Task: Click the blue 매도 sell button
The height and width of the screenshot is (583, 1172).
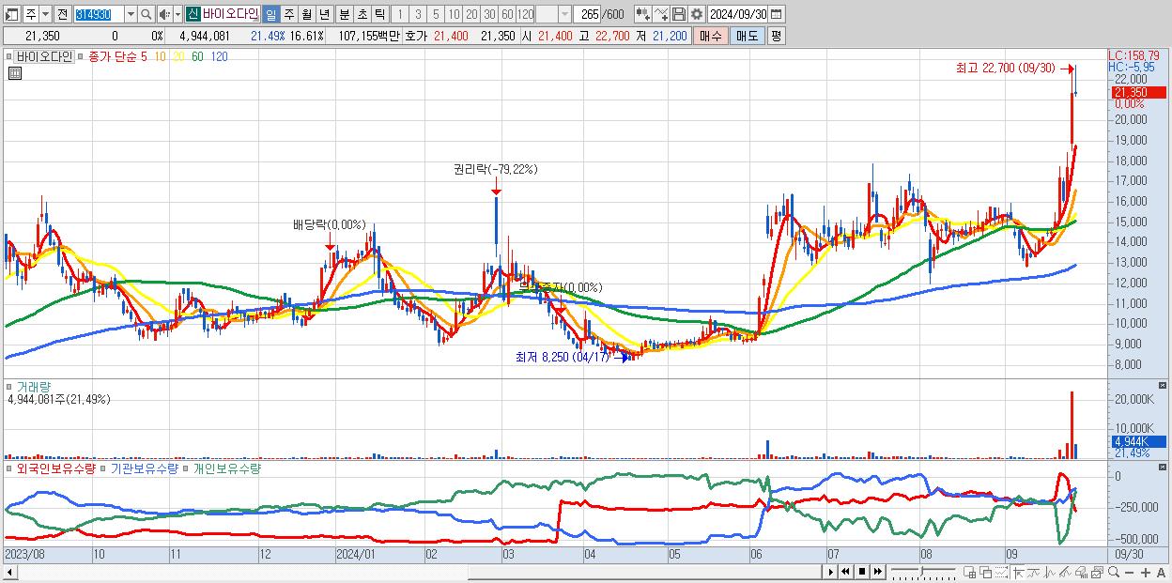Action: point(747,36)
